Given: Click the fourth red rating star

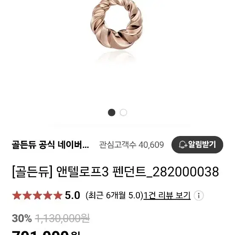Looking at the screenshot, I should pos(48,195).
